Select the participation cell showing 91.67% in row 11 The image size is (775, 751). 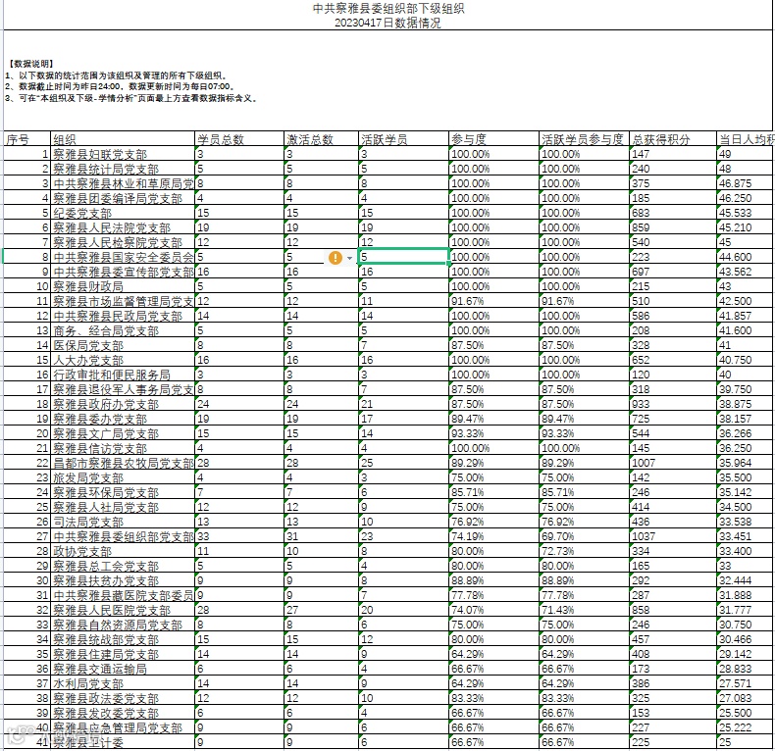click(x=493, y=301)
